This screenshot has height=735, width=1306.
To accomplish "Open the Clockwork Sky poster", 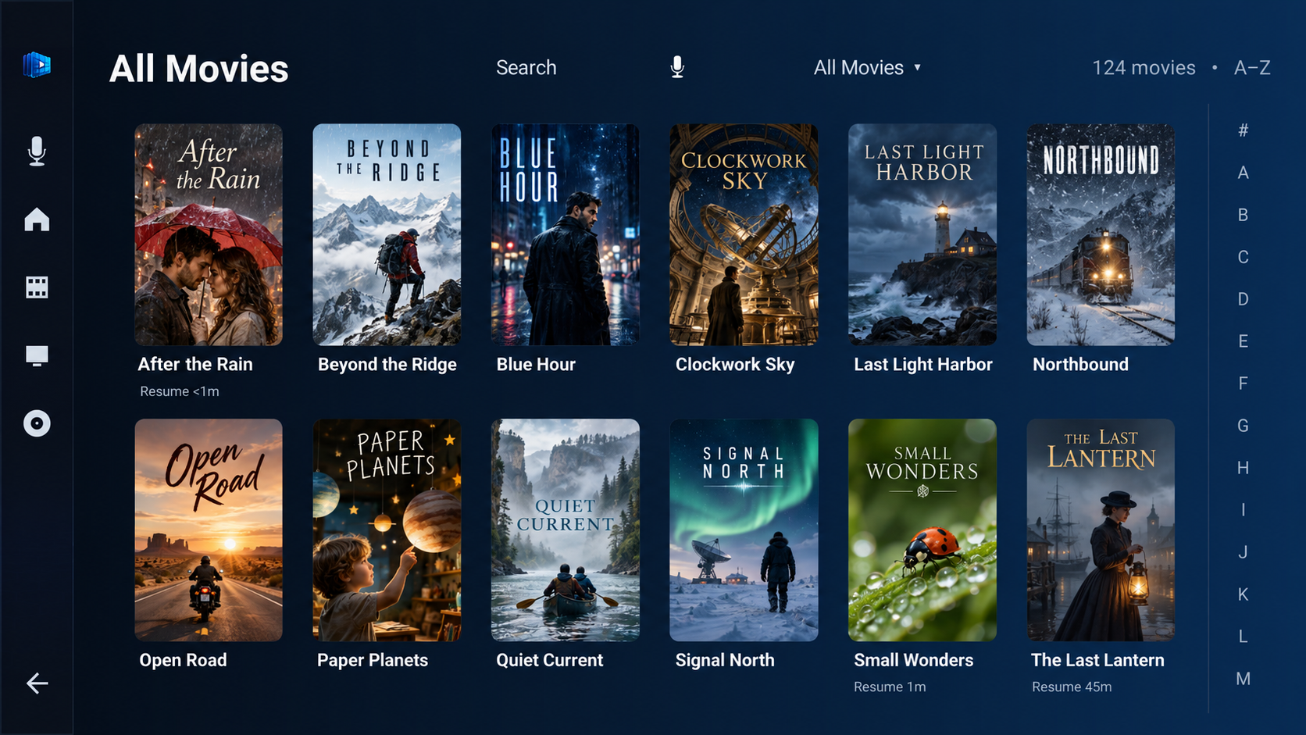I will 744,234.
